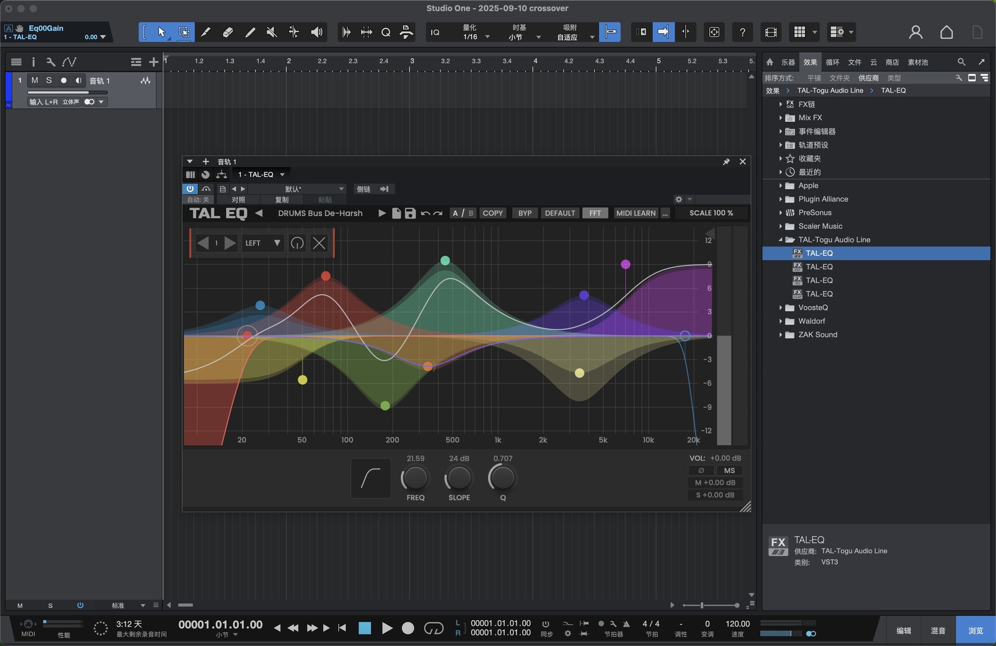Adjust the FREQ knob

(x=415, y=478)
